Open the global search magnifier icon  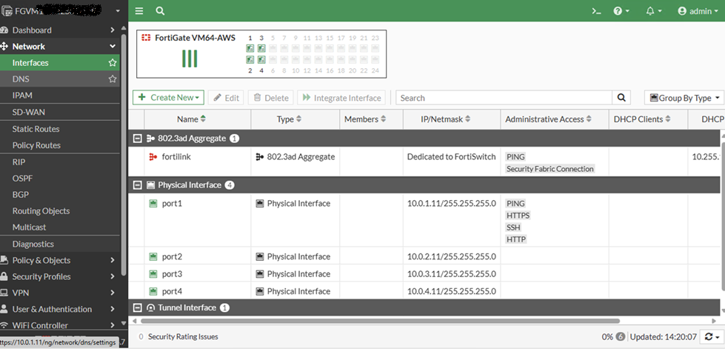coord(160,11)
